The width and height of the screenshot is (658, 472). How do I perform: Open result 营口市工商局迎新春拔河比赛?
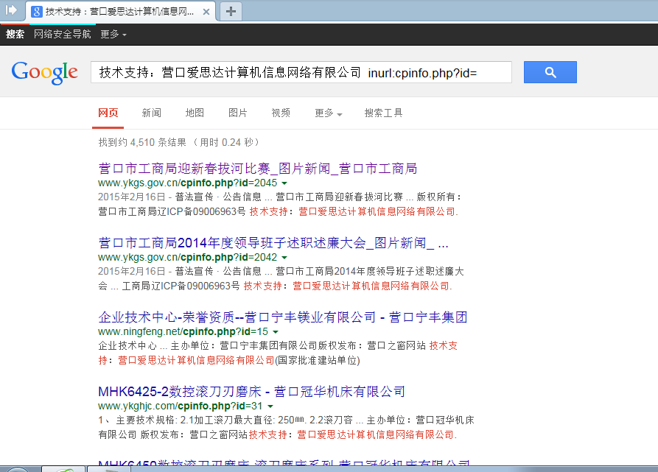click(258, 169)
